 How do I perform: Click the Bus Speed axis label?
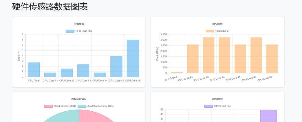pos(171,79)
